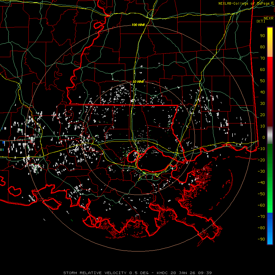The height and width of the screenshot is (275, 275).
Task: Click the "-70" value on the velocity scale
Action: point(261,217)
